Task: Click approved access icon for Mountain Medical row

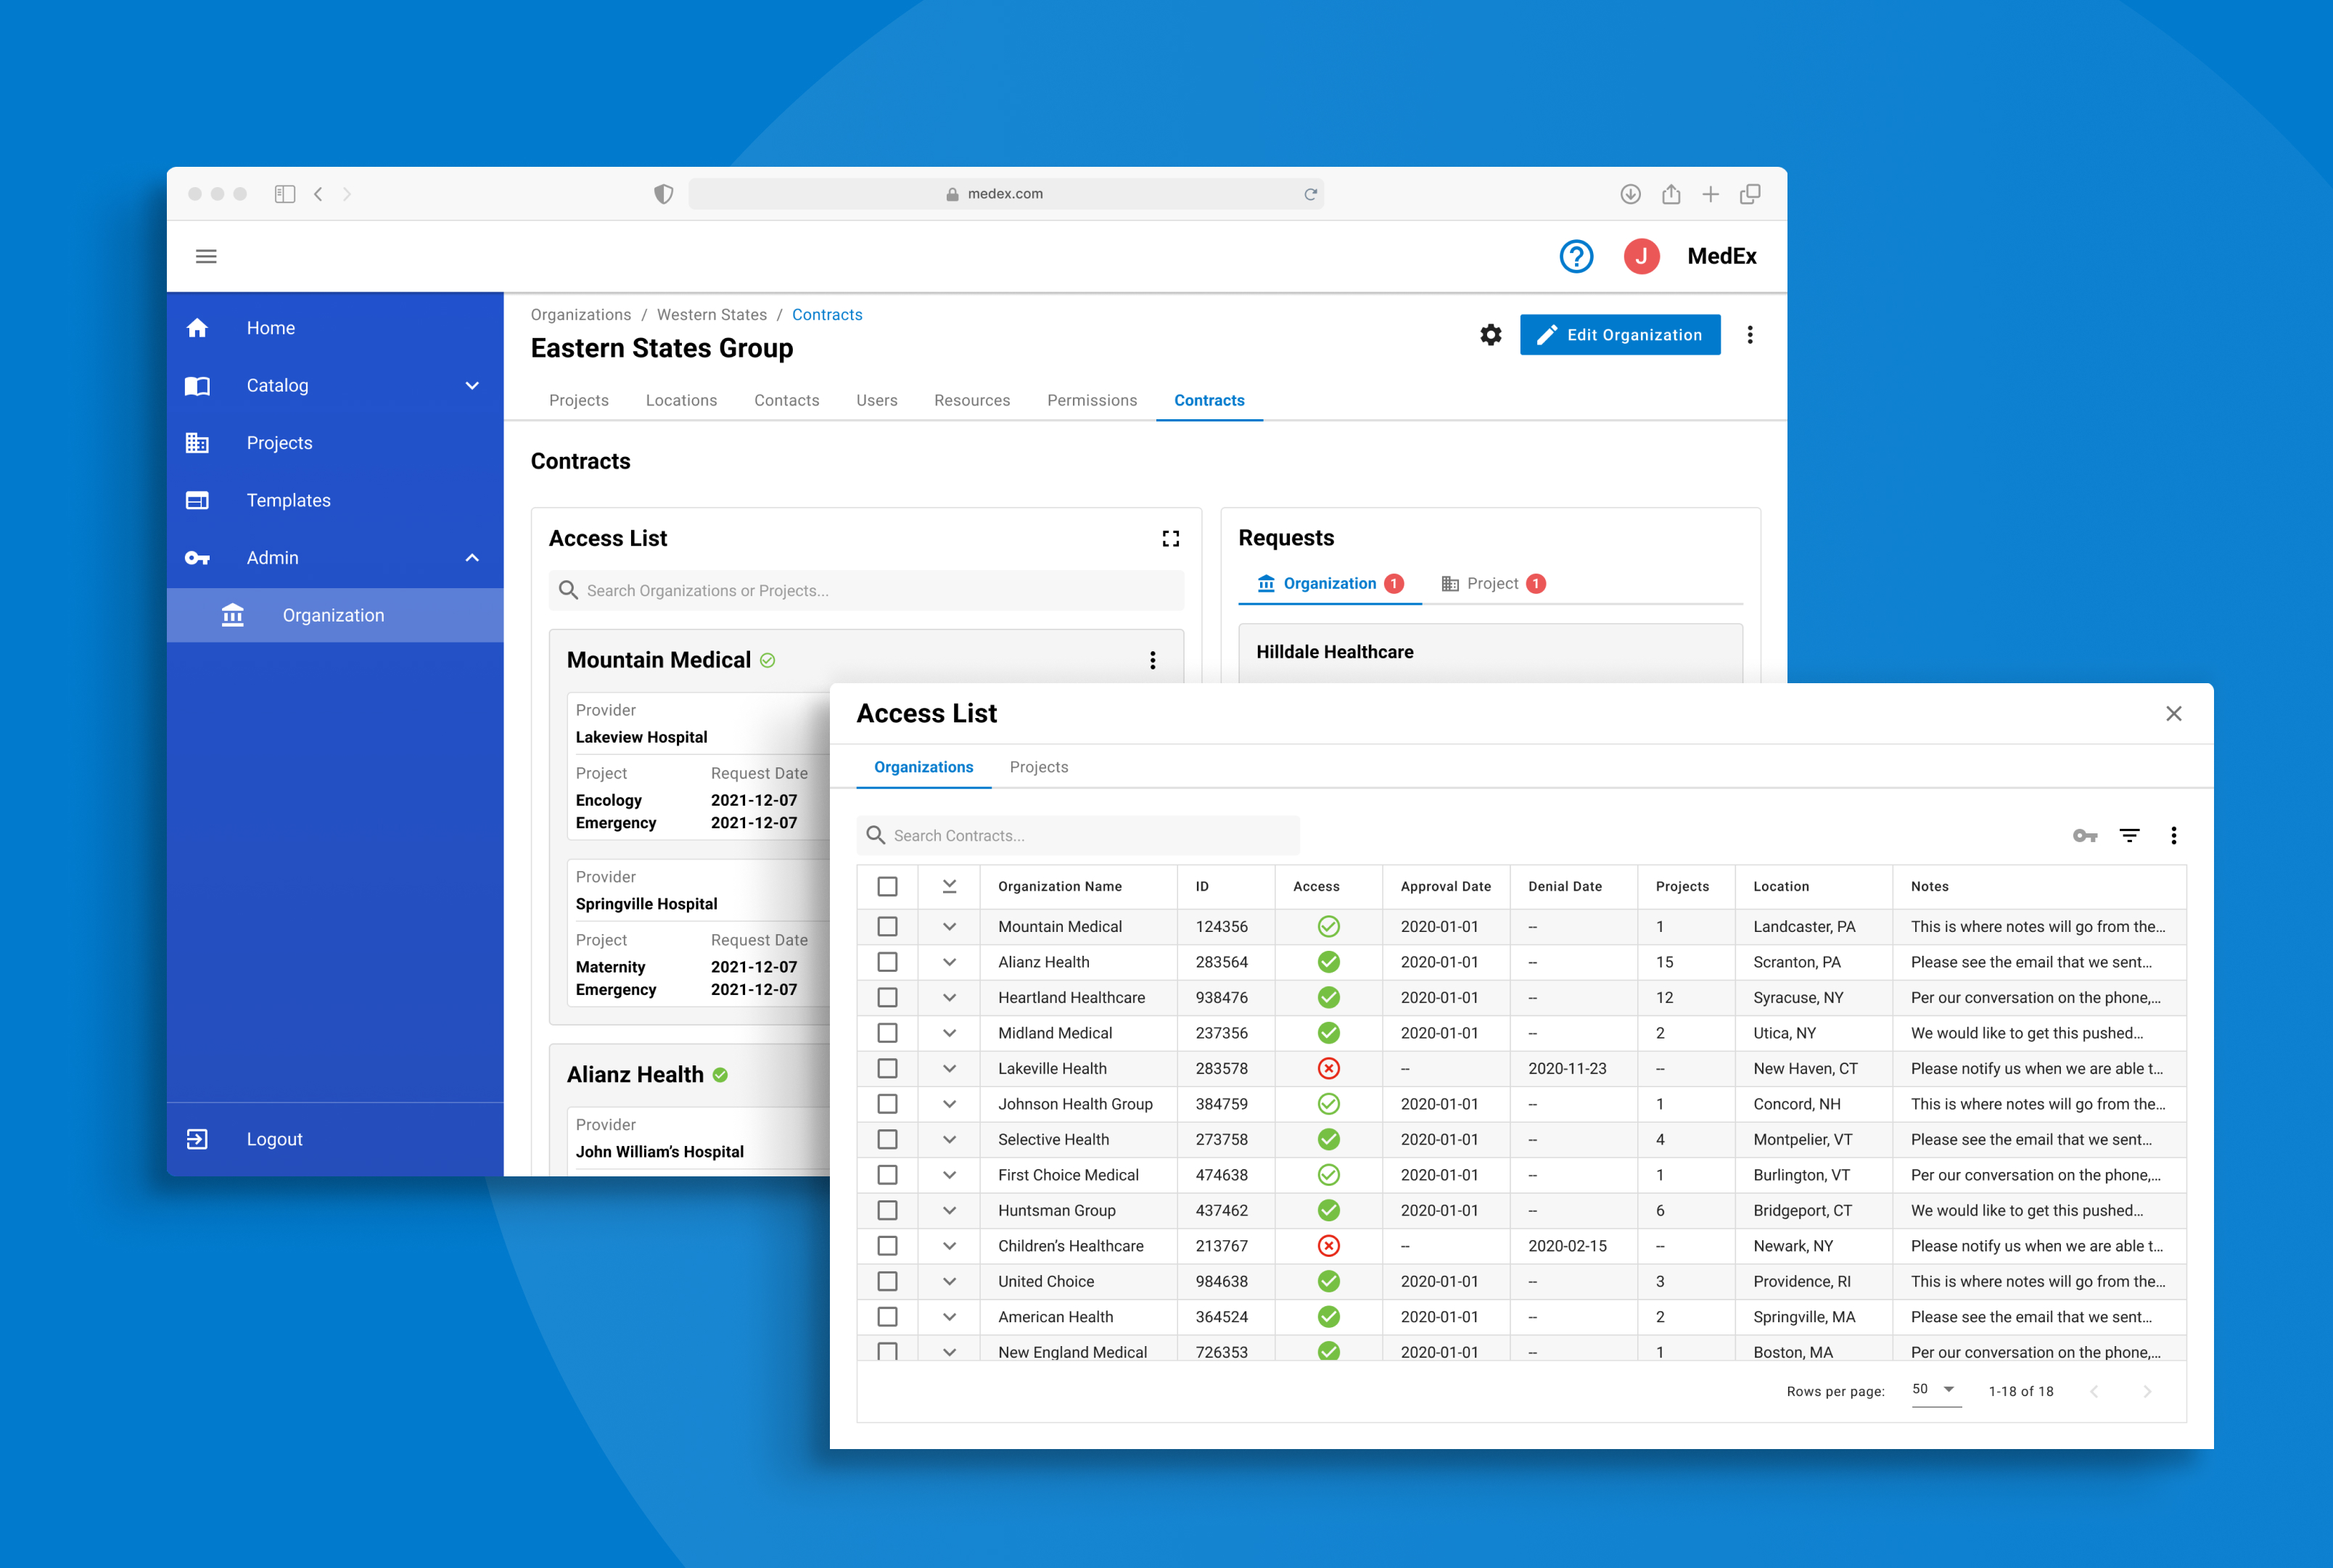Action: click(x=1328, y=926)
